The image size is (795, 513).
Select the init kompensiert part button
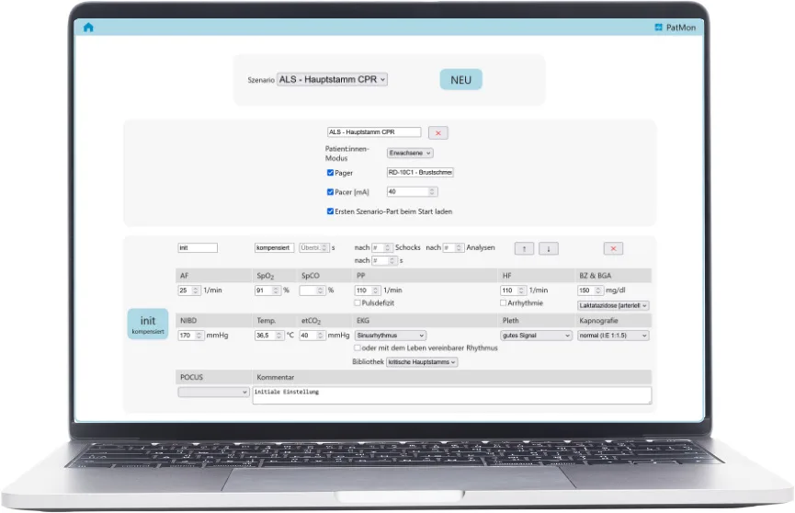point(147,325)
